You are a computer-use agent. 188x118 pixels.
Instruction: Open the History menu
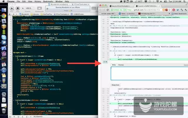(x=38, y=1)
